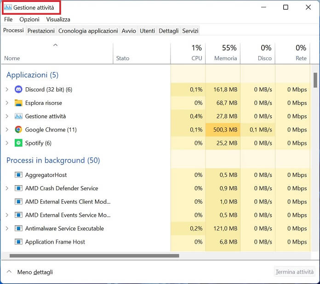The width and height of the screenshot is (320, 284).
Task: Click the AMD External Events Client Module icon
Action: click(18, 202)
